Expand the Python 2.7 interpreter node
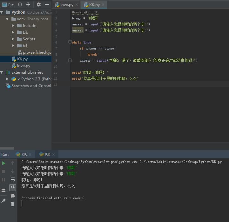 coord(7,79)
